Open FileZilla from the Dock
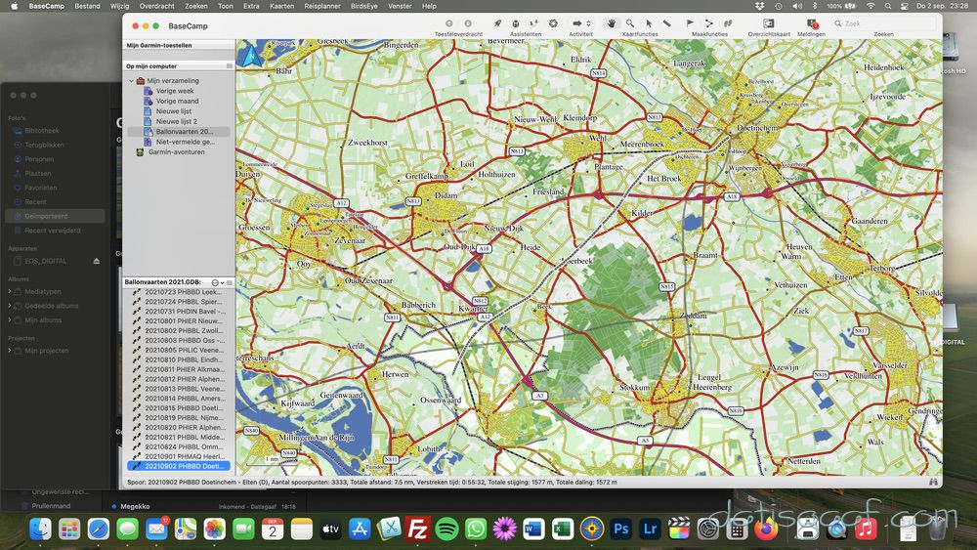Viewport: 977px width, 550px height. coord(417,529)
